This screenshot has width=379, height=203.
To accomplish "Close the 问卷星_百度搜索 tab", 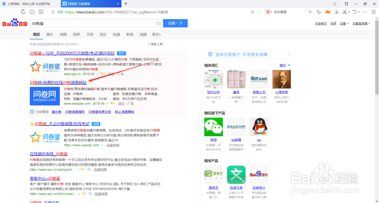I will pyautogui.click(x=118, y=4).
